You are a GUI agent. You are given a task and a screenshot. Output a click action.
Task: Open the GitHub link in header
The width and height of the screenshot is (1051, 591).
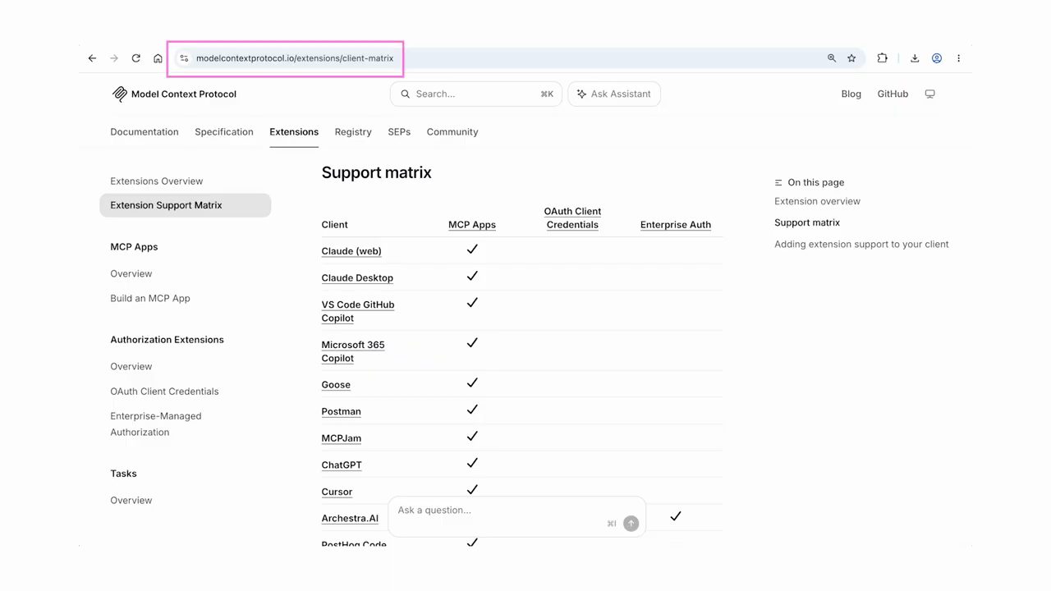893,94
